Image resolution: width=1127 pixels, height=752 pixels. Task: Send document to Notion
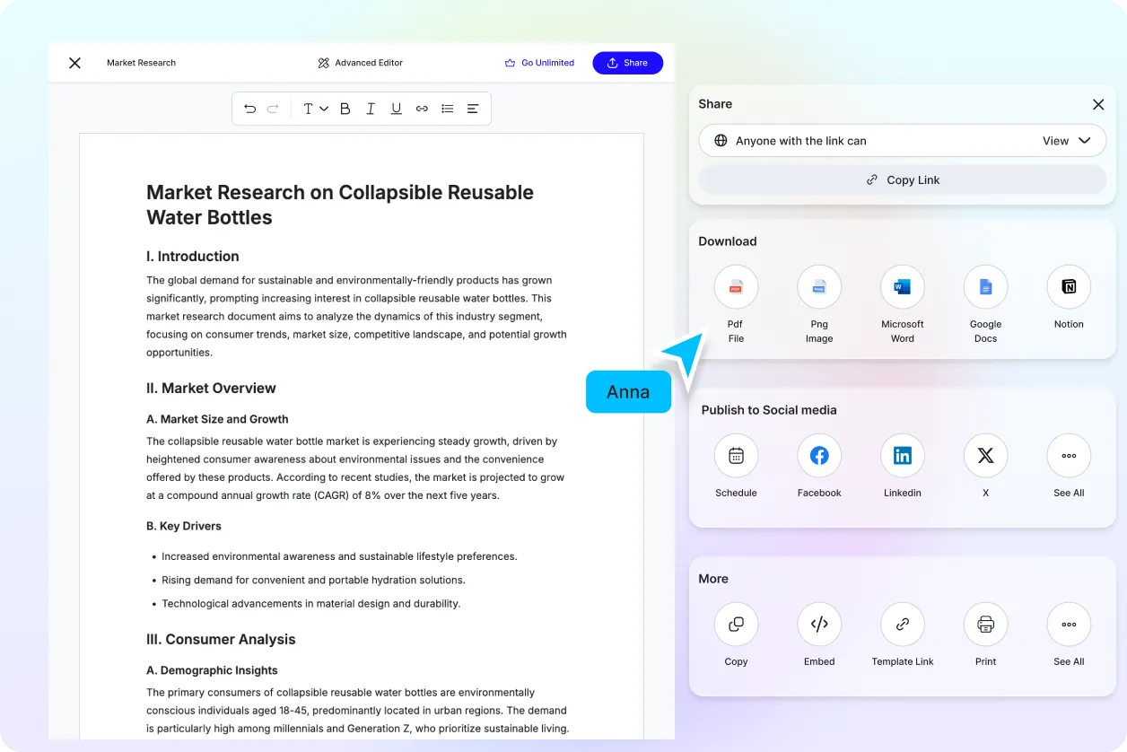coord(1068,287)
